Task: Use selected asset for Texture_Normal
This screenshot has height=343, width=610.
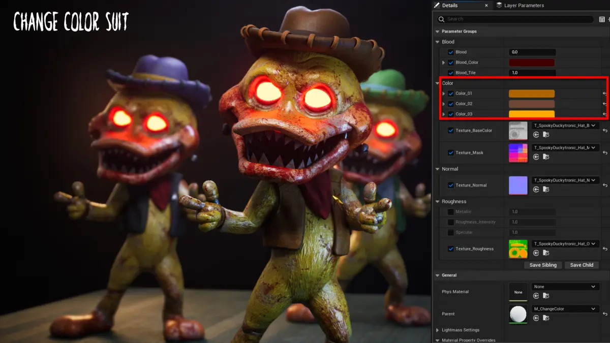Action: click(x=536, y=190)
